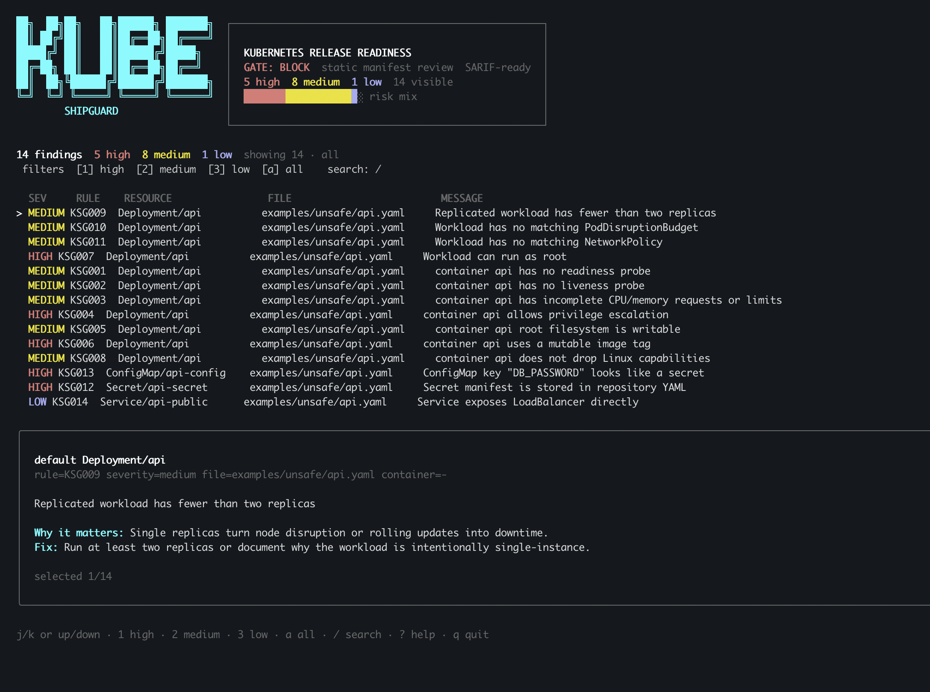Click the RESOURCE column header
Viewport: 930px width, 692px height.
tap(148, 198)
